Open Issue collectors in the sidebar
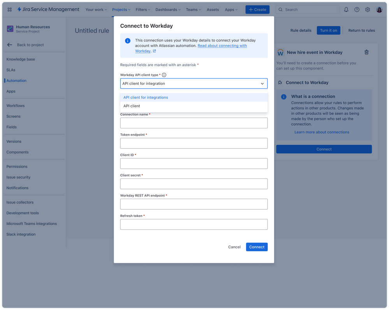The image size is (389, 310). click(20, 202)
